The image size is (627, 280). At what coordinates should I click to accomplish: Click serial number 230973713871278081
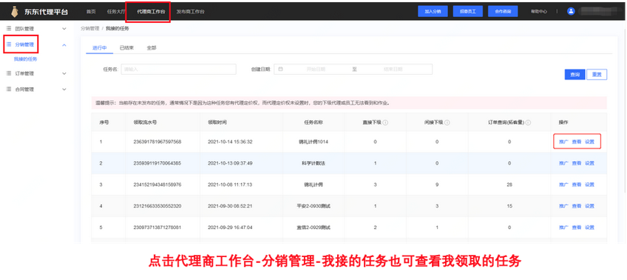coord(157,228)
